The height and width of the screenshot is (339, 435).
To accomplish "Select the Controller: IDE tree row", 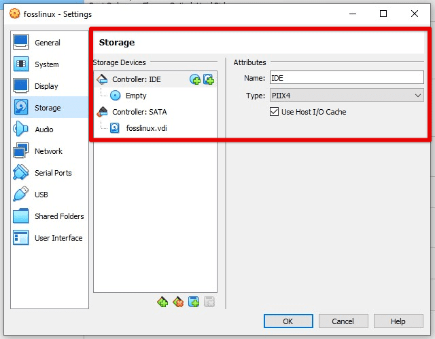I will click(156, 79).
